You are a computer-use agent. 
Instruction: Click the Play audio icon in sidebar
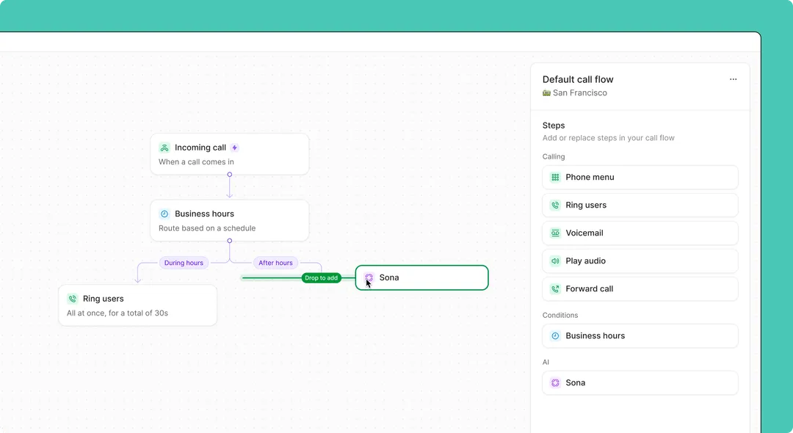click(x=554, y=261)
